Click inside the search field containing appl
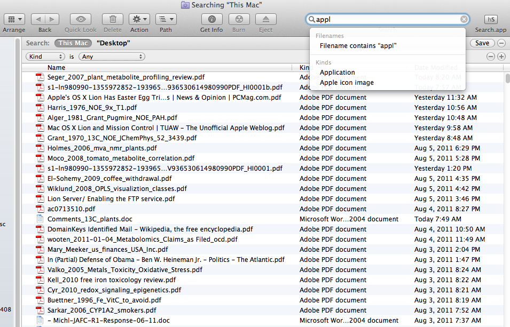Screen dimensions: 510x327 point(387,20)
